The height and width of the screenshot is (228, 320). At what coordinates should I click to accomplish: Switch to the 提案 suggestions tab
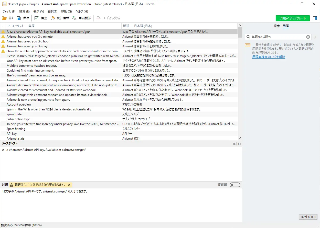point(277,26)
